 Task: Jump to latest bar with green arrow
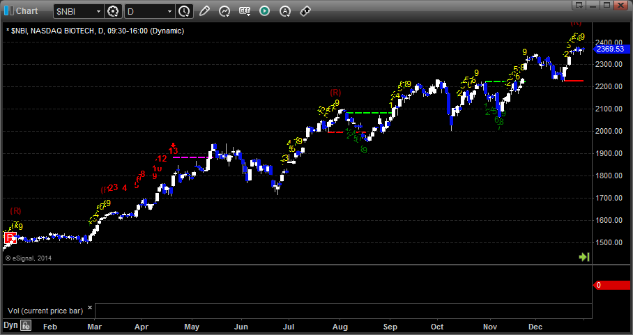coord(584,257)
